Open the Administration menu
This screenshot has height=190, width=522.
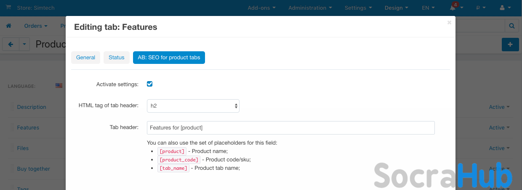[x=310, y=8]
